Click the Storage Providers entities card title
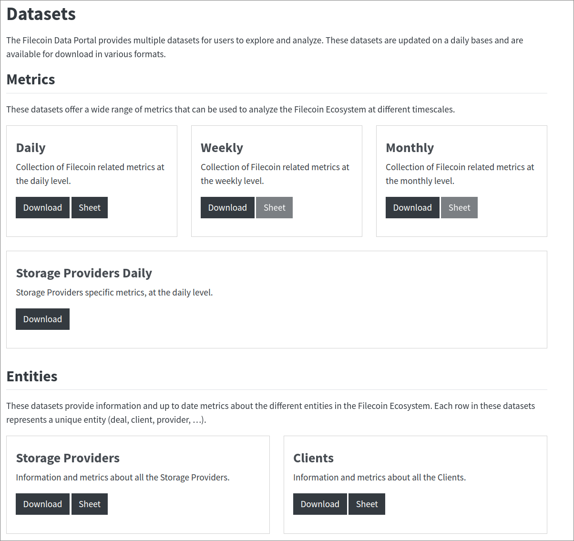Screen dimensions: 574x541 click(x=68, y=458)
